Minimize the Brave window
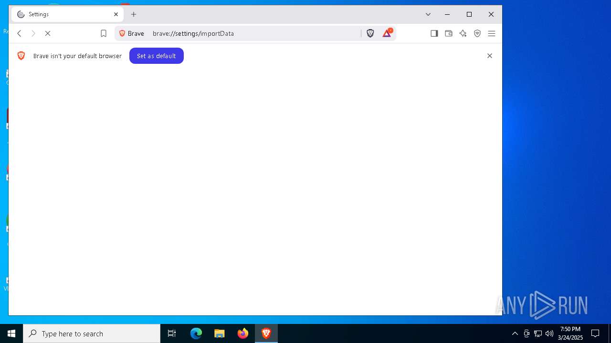Image resolution: width=611 pixels, height=343 pixels. click(x=447, y=14)
